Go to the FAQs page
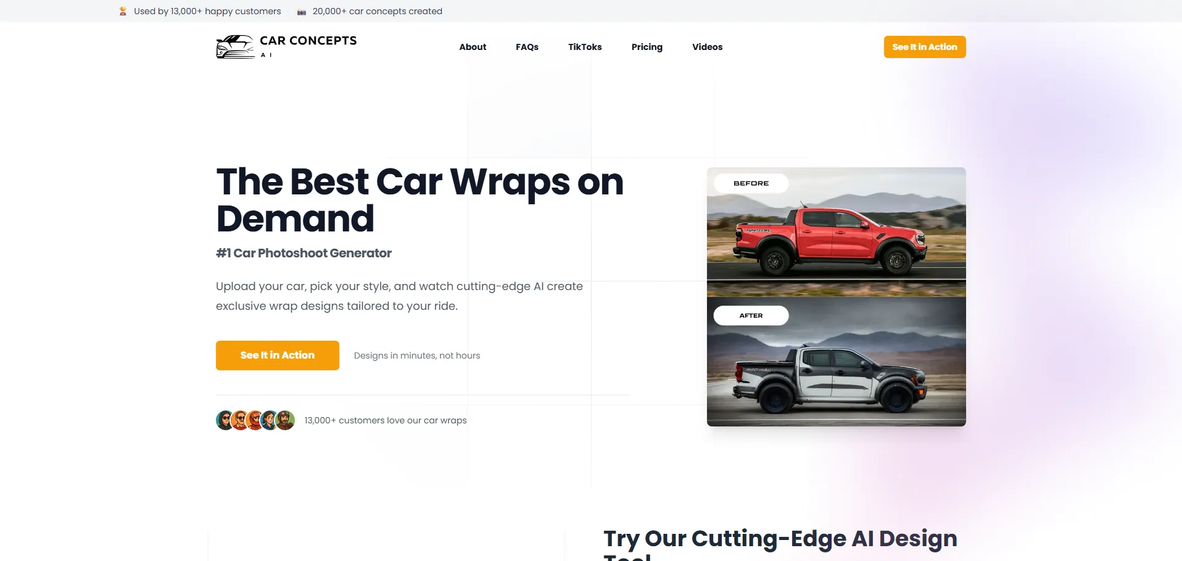1182x561 pixels. click(527, 47)
